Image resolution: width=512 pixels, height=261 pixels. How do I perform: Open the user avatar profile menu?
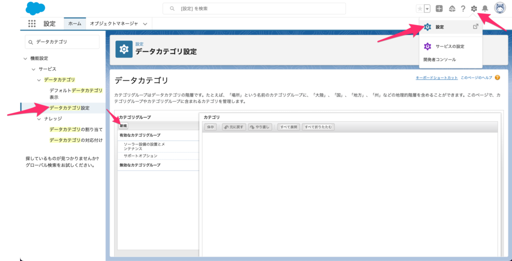499,8
